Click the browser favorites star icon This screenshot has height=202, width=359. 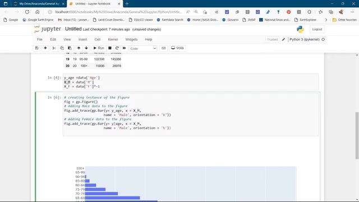point(320,12)
